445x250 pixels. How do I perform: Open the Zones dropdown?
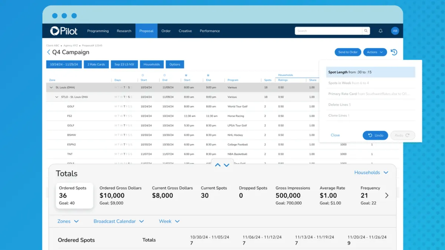pos(67,221)
